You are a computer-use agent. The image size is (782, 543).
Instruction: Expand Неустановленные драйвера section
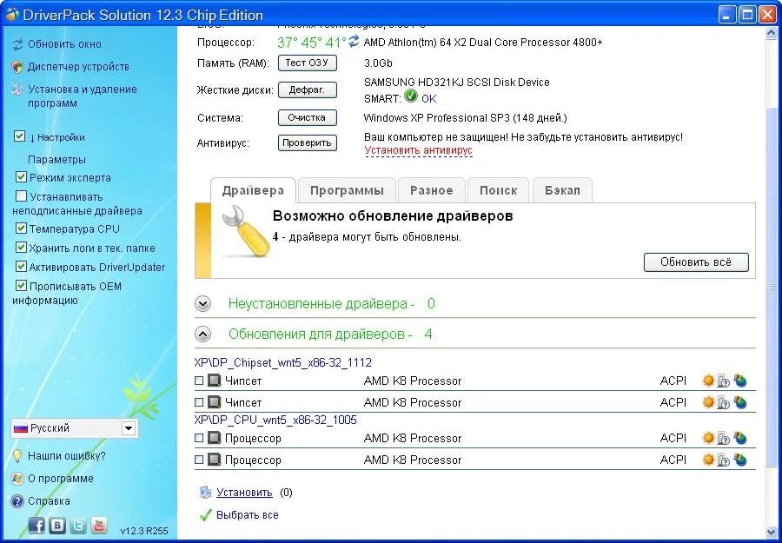(203, 304)
